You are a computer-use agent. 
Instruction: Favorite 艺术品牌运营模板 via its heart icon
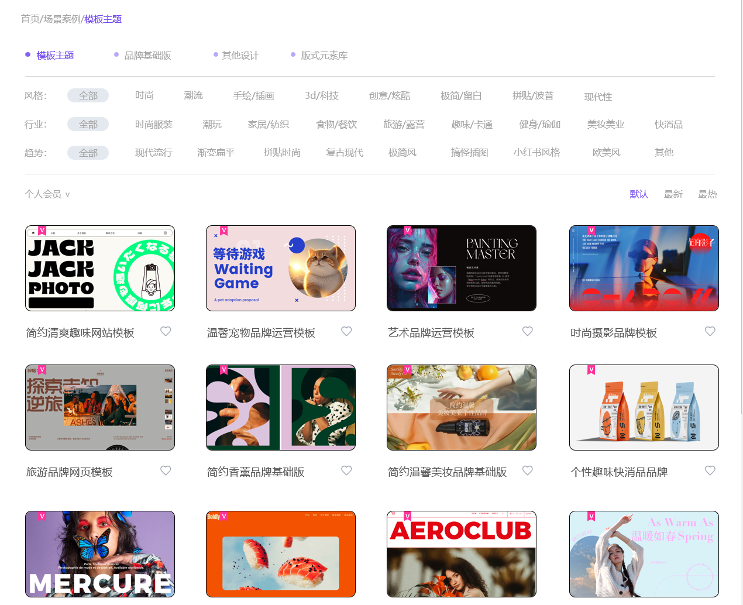[527, 331]
